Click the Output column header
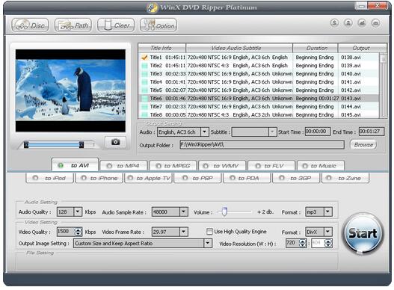The height and width of the screenshot is (290, 394). (x=362, y=48)
